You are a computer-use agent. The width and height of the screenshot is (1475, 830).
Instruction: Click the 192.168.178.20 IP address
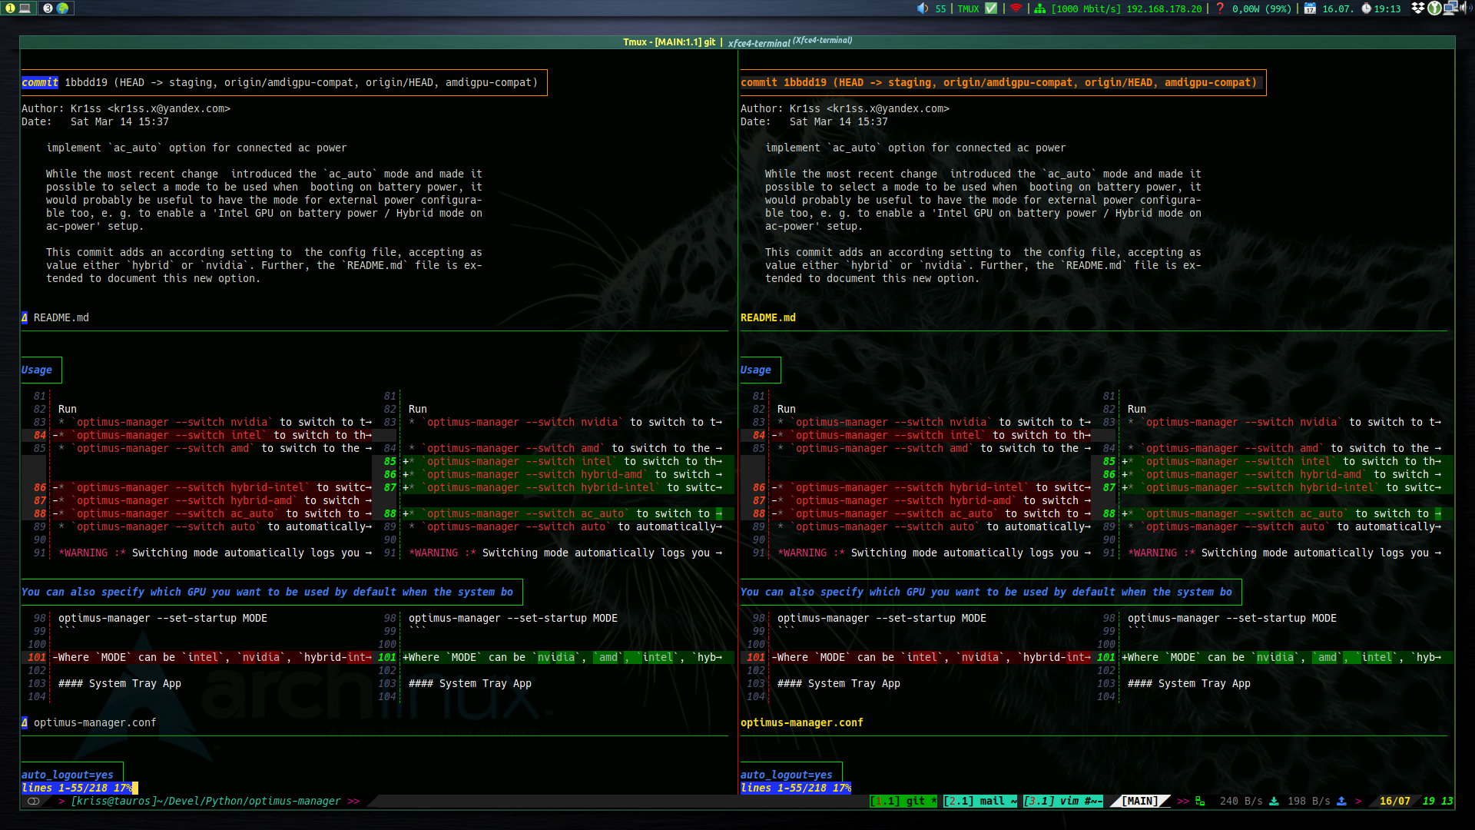click(x=1163, y=8)
